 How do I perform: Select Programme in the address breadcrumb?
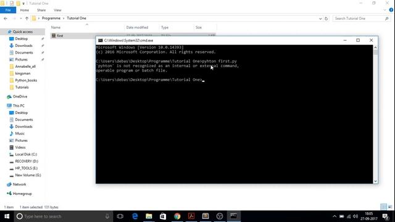pos(51,18)
